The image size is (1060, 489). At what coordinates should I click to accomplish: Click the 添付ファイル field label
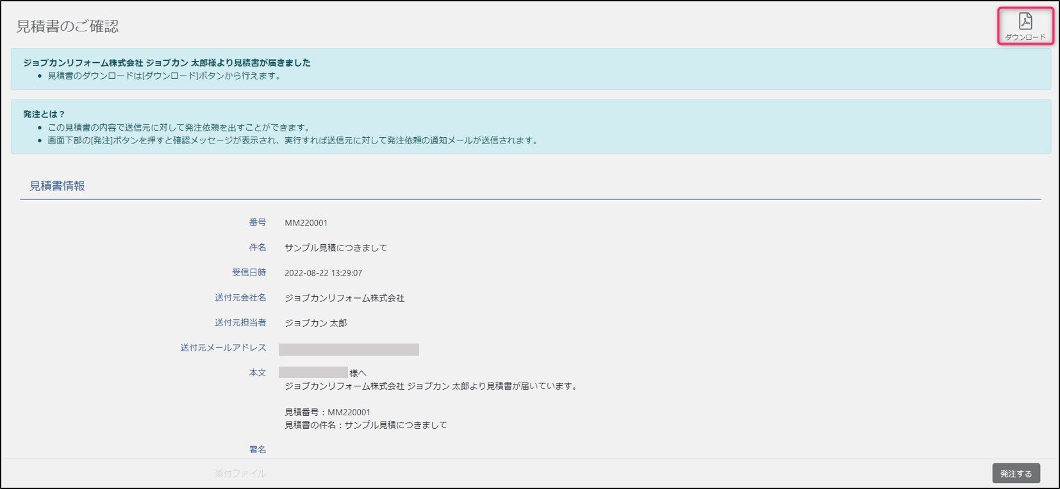pyautogui.click(x=240, y=474)
